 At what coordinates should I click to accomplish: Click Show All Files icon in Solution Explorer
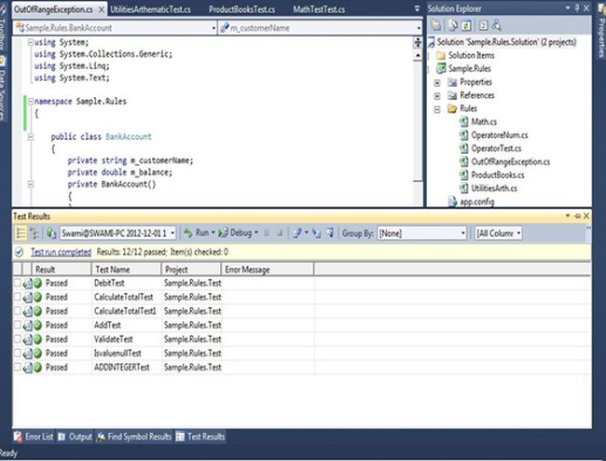tap(453, 25)
